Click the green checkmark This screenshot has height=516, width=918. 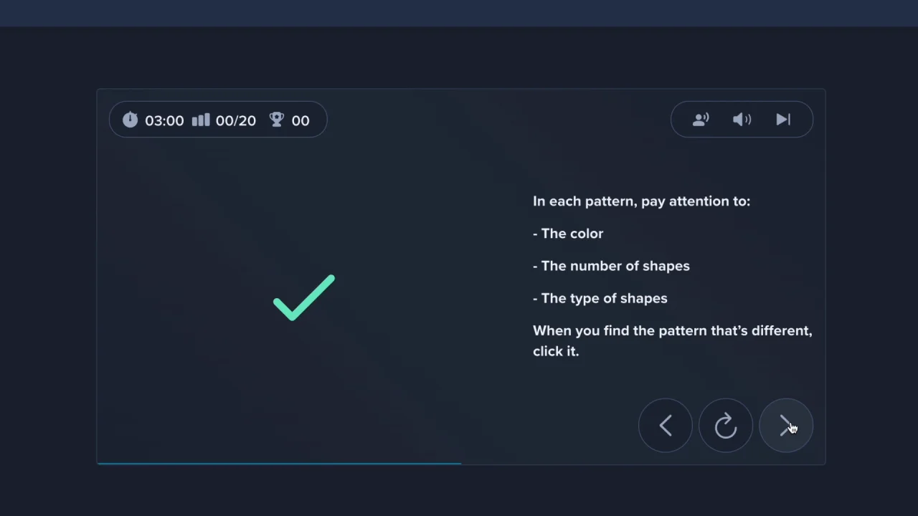(304, 297)
